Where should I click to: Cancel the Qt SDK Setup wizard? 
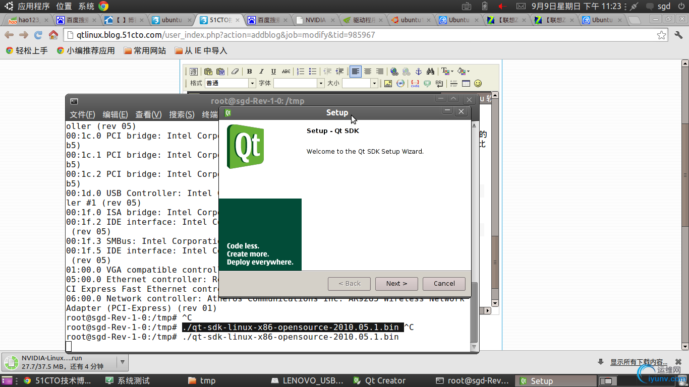coord(444,284)
